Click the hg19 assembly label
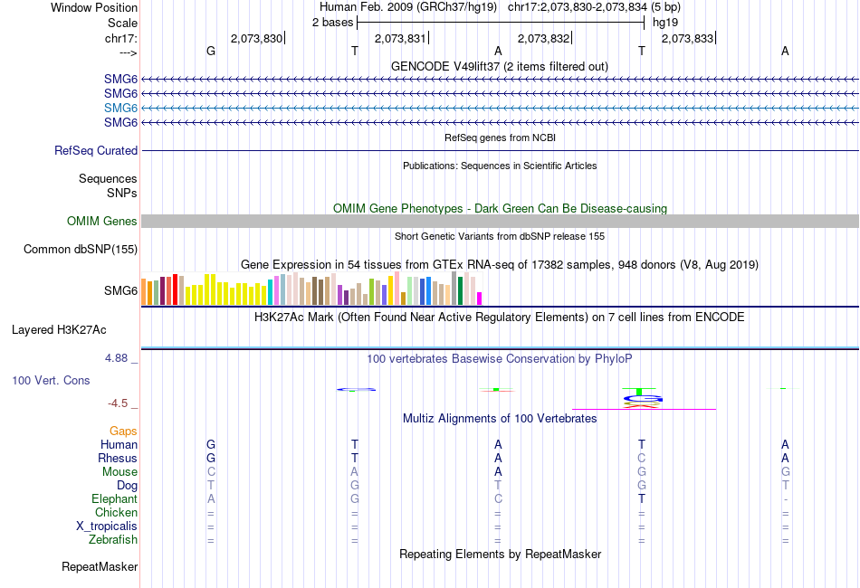This screenshot has width=860, height=588. point(664,23)
